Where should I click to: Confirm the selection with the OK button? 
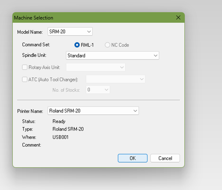(133, 158)
